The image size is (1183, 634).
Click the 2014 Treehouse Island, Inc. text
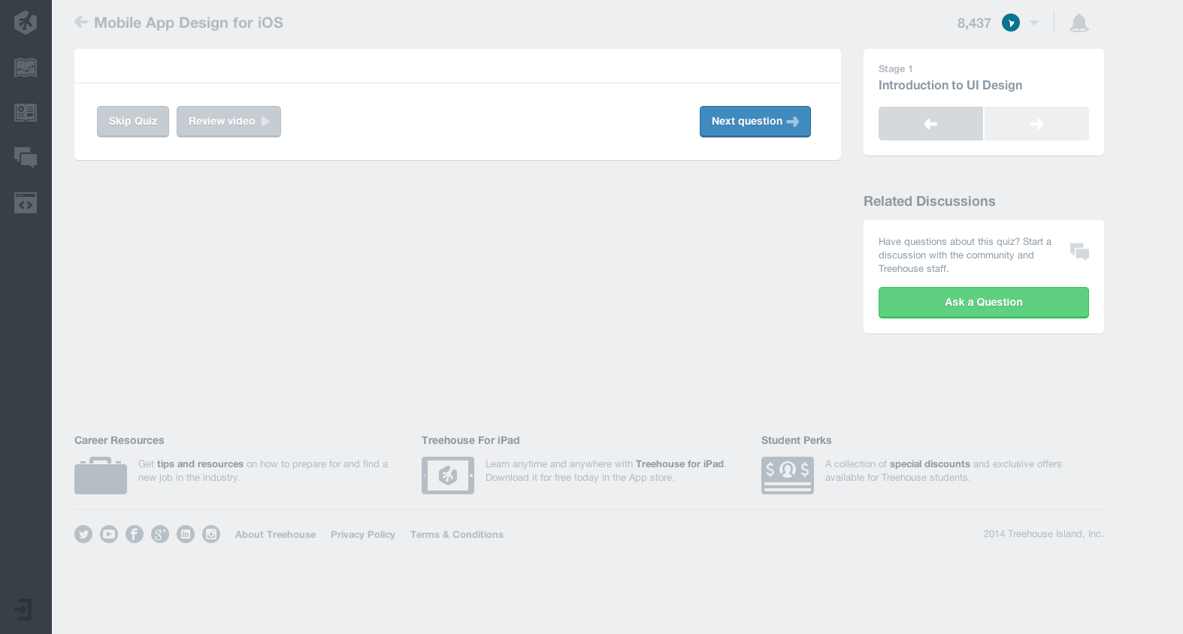click(x=1043, y=534)
